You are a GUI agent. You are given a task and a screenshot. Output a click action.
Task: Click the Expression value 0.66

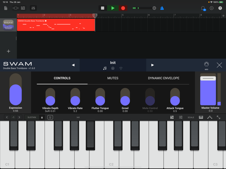point(16,111)
